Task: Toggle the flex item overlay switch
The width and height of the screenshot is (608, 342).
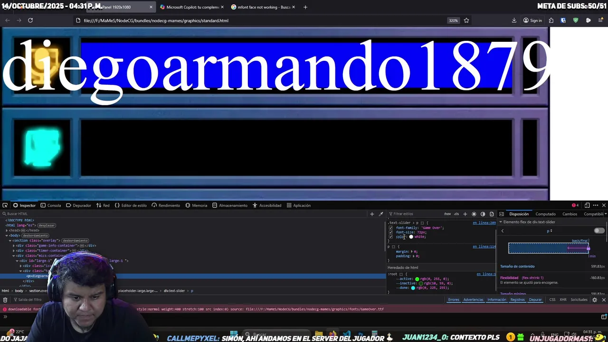Action: tap(599, 231)
